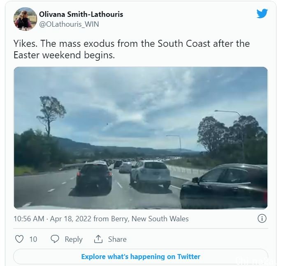Open the Berry, New South Wales location
This screenshot has width=281, height=266.
pyautogui.click(x=150, y=219)
